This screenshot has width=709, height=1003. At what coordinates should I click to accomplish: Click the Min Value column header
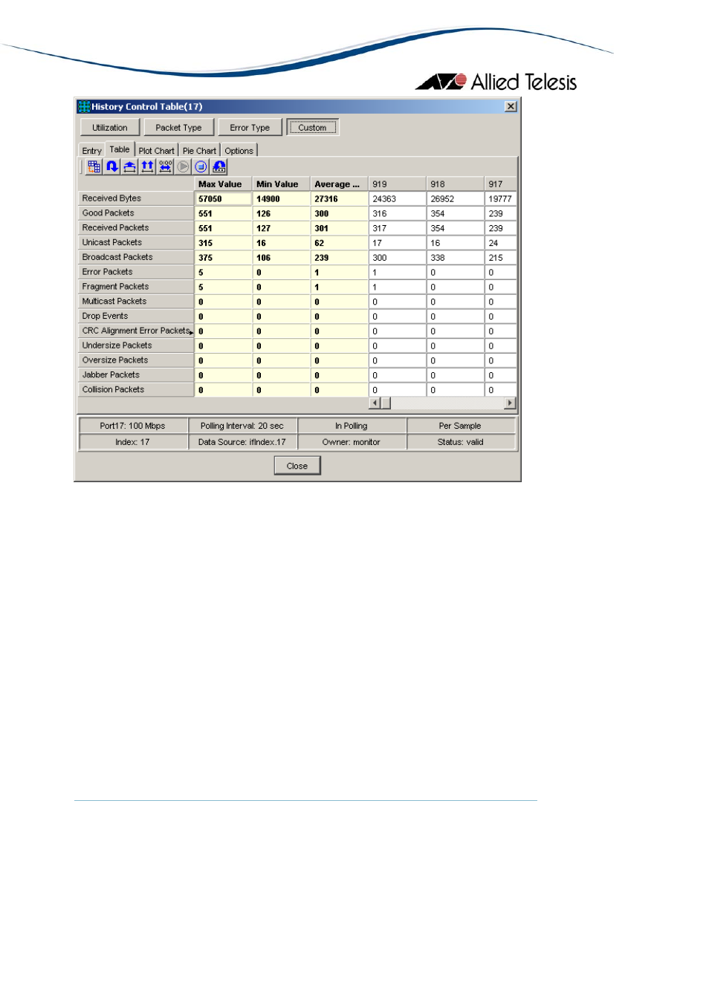[x=281, y=184]
